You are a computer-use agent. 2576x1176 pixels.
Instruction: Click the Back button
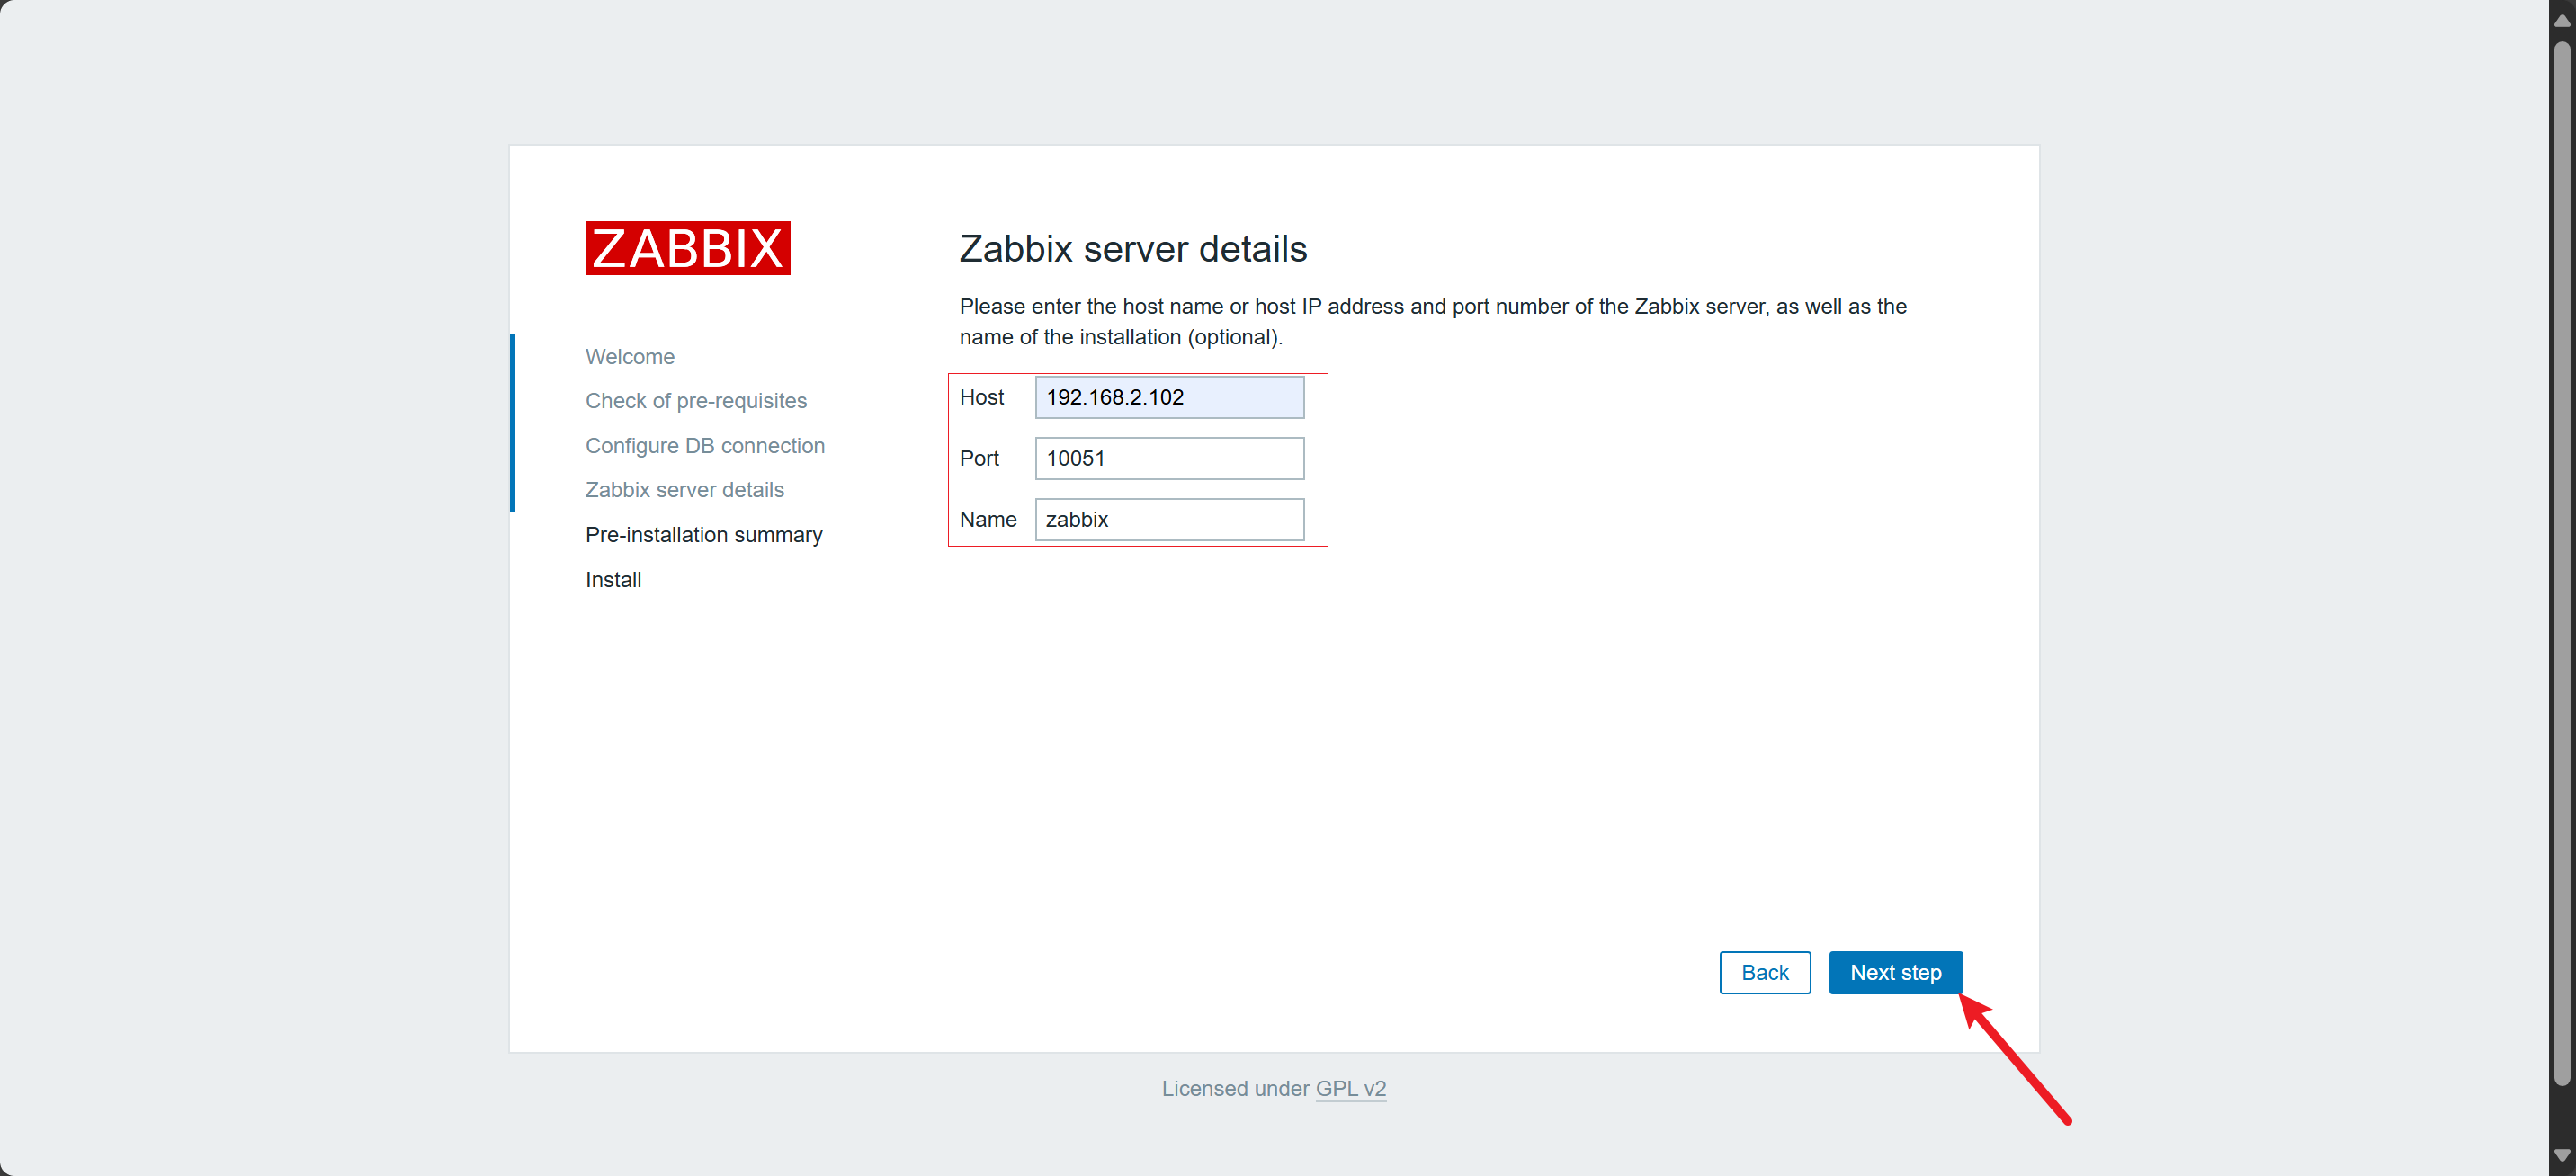click(1764, 972)
